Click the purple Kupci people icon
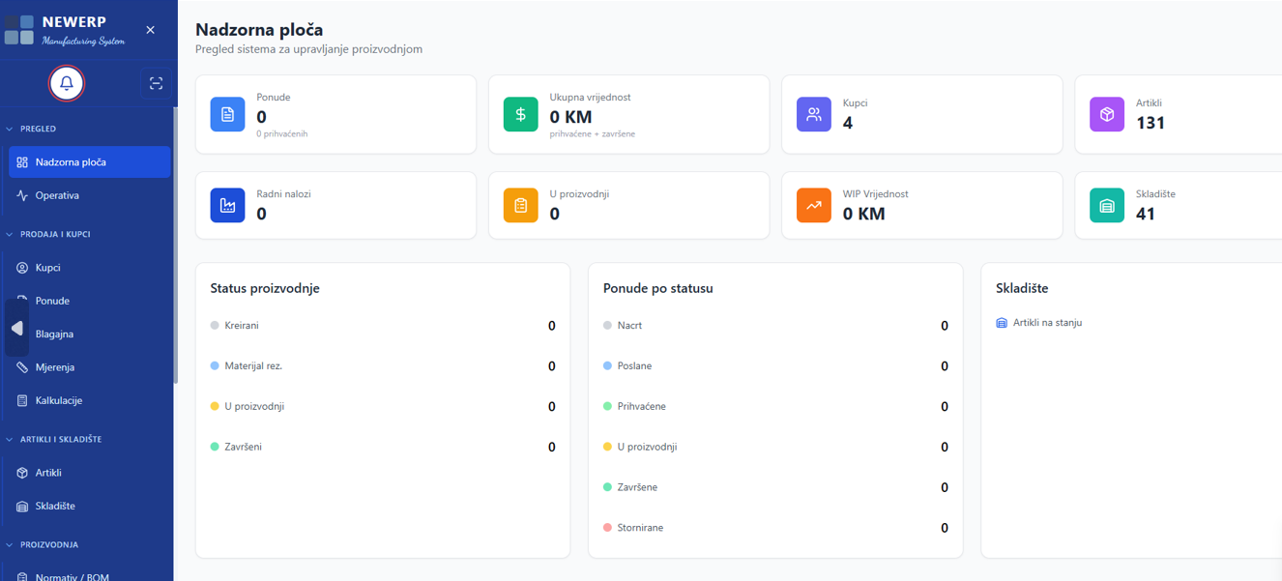The height and width of the screenshot is (581, 1282). (813, 114)
